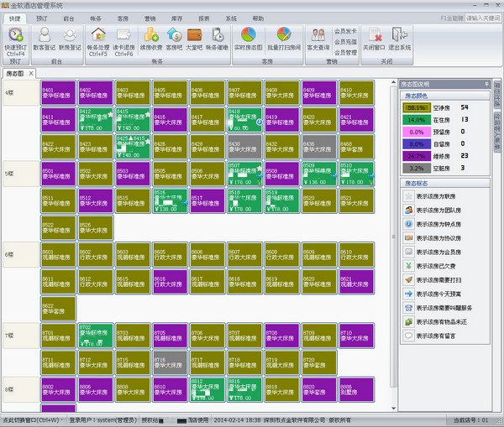Open 散客登记 individual guest check-in
504x427 pixels.
click(x=42, y=37)
